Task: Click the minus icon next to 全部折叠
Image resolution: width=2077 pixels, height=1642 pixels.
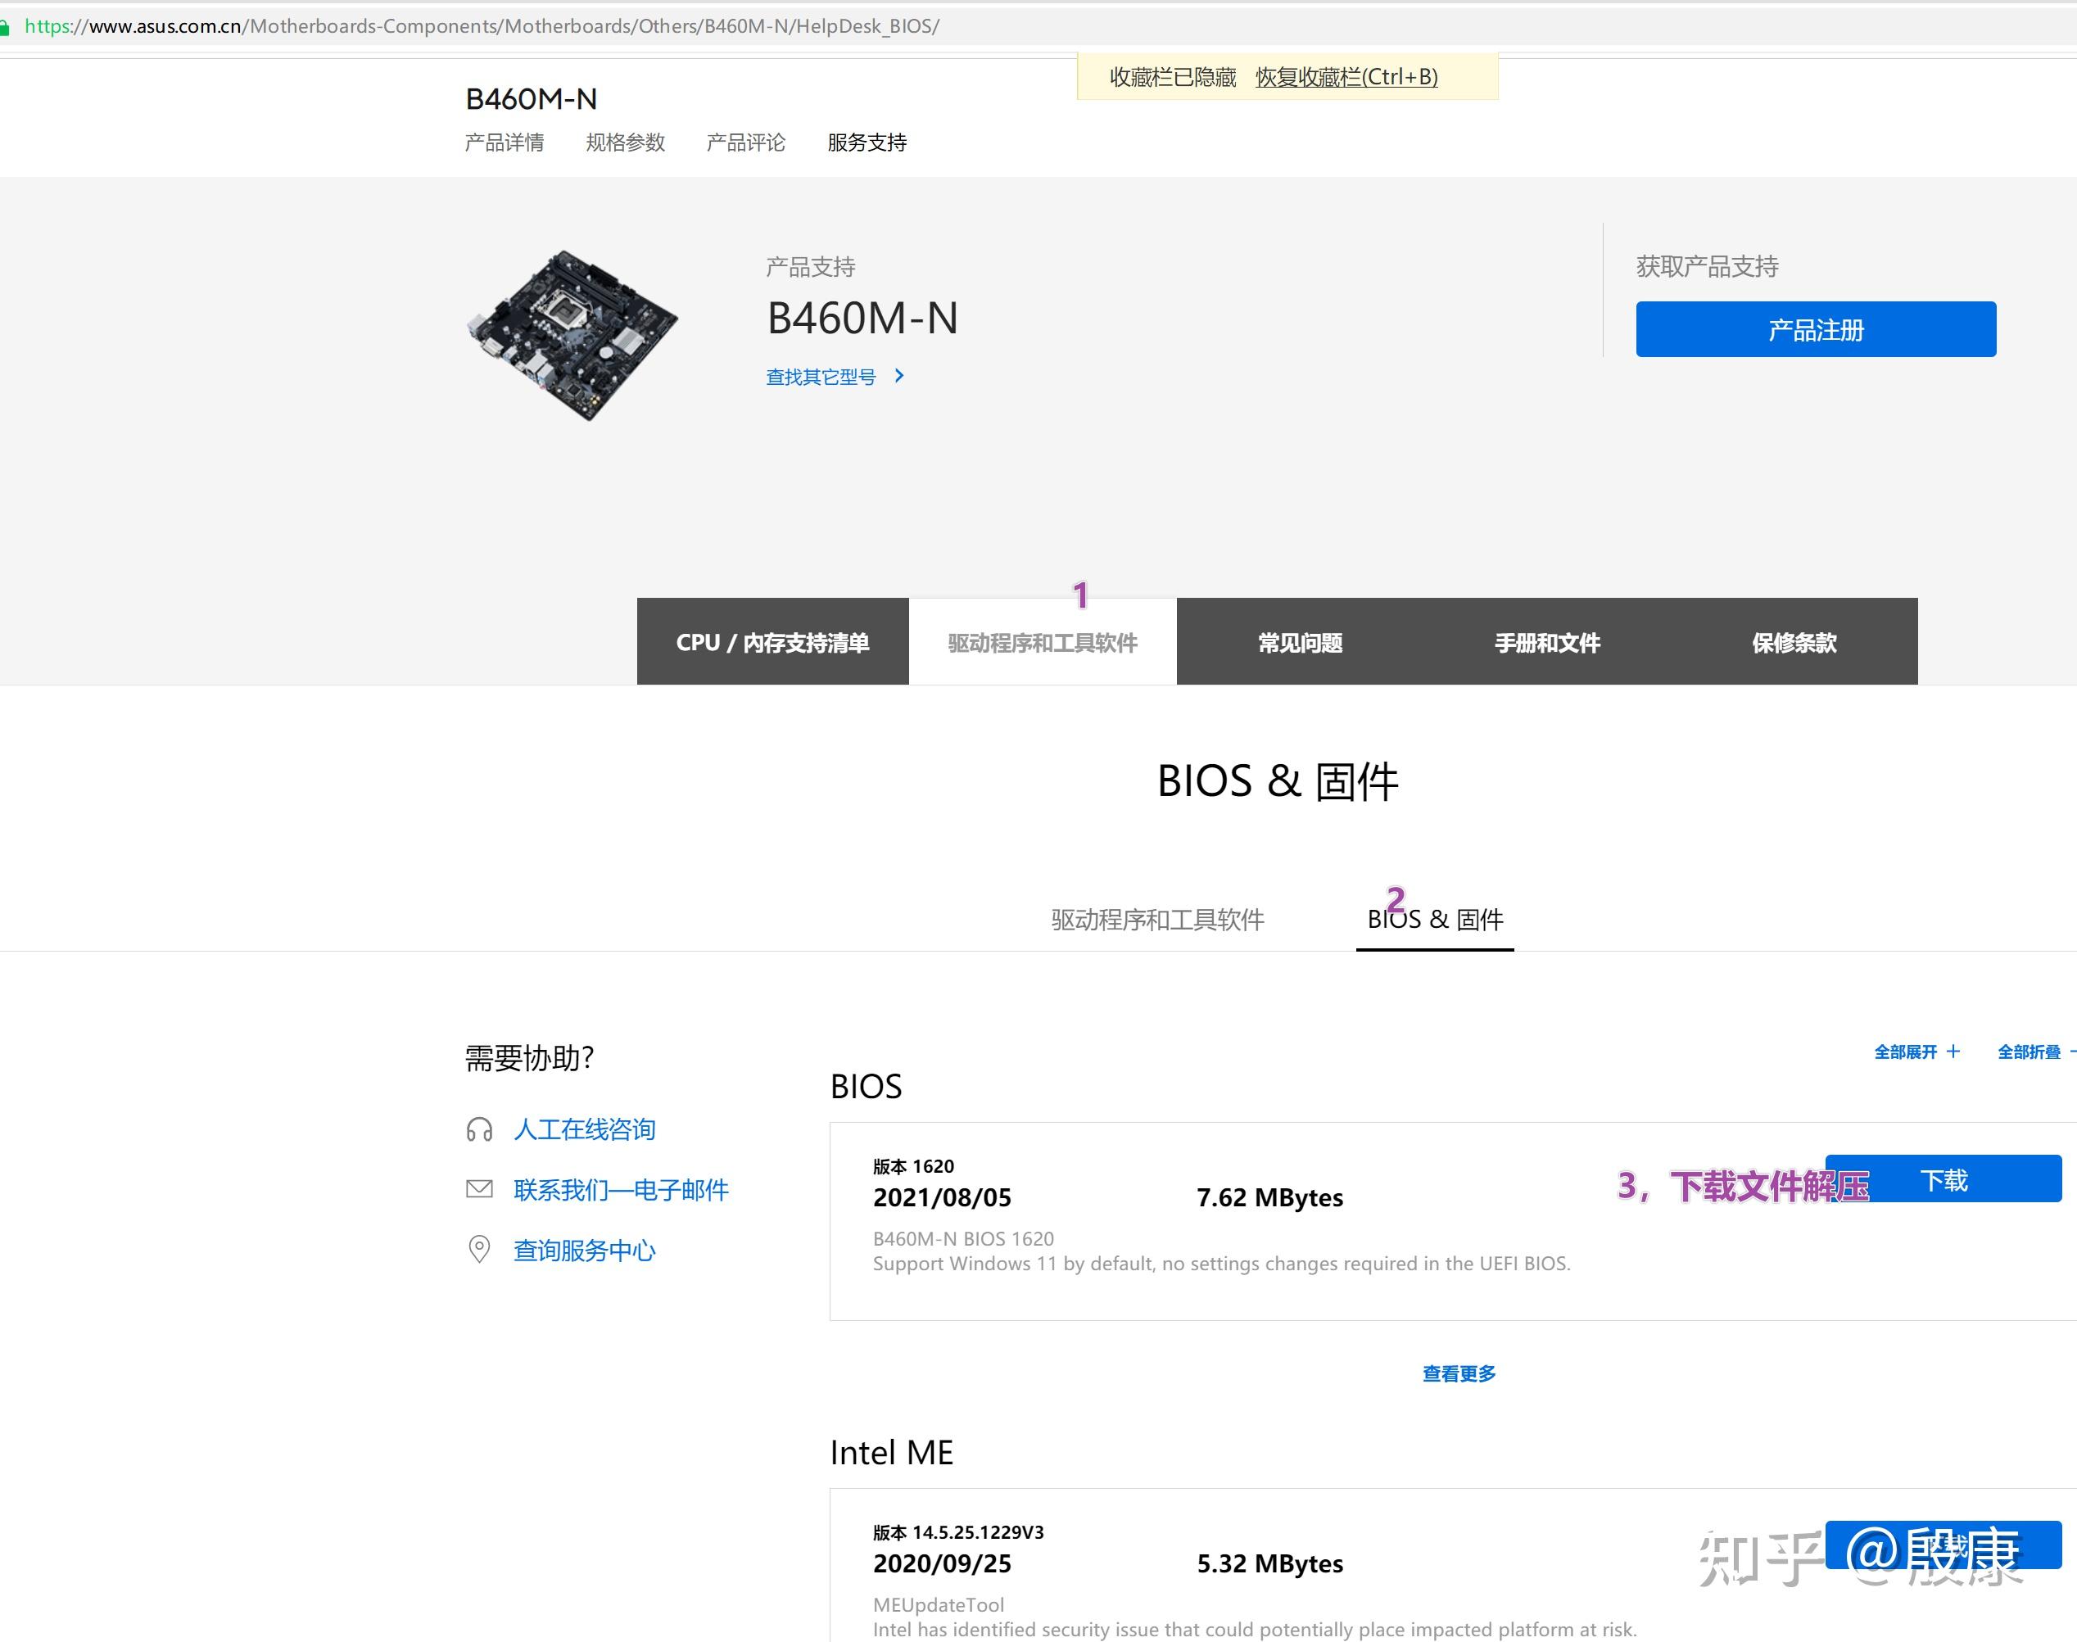Action: click(x=2070, y=1051)
